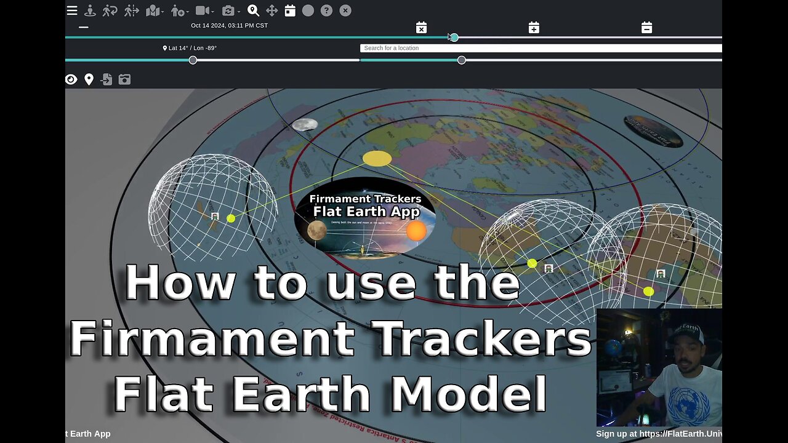Click the screenshot camera icon

(x=124, y=79)
